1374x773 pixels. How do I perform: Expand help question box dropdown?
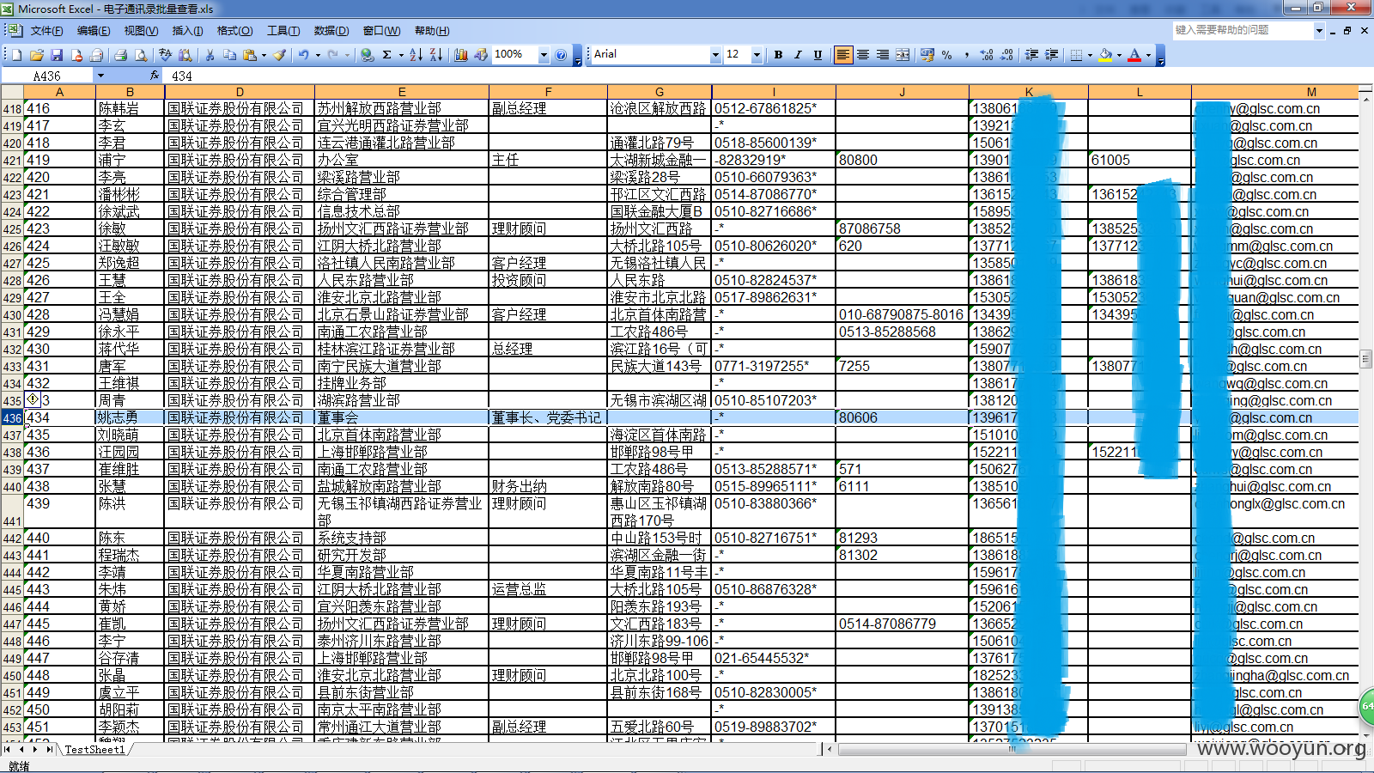(1320, 30)
